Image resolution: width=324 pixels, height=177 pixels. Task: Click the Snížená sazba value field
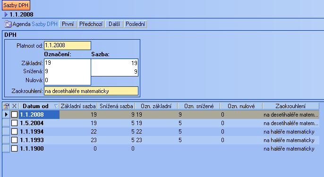(x=114, y=72)
